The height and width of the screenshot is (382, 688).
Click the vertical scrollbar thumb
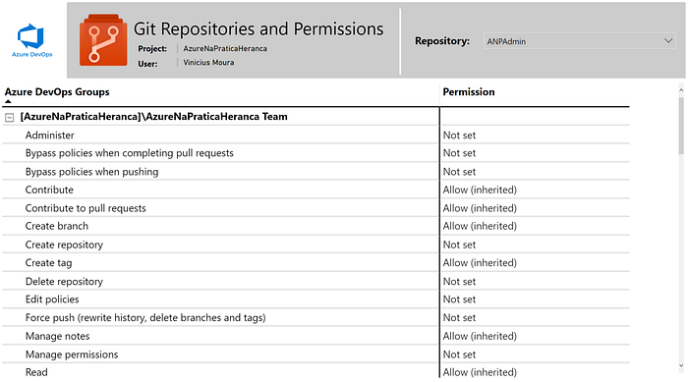pyautogui.click(x=681, y=126)
